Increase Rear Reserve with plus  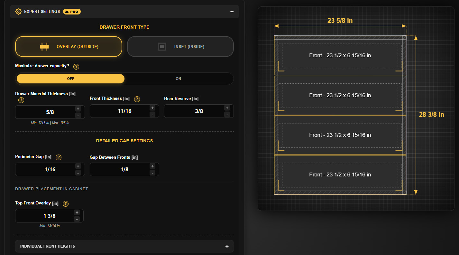click(x=227, y=108)
